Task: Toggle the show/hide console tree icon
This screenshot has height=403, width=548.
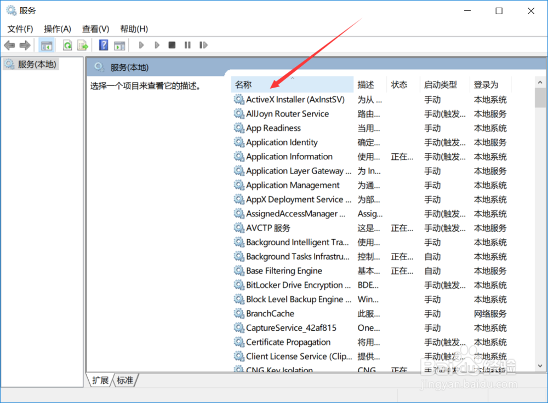Action: click(47, 45)
